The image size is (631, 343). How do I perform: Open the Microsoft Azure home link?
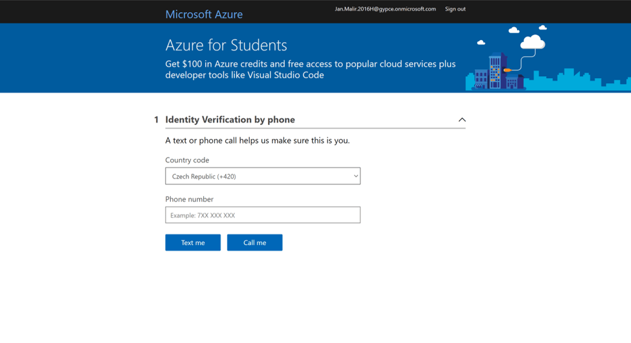(x=204, y=14)
